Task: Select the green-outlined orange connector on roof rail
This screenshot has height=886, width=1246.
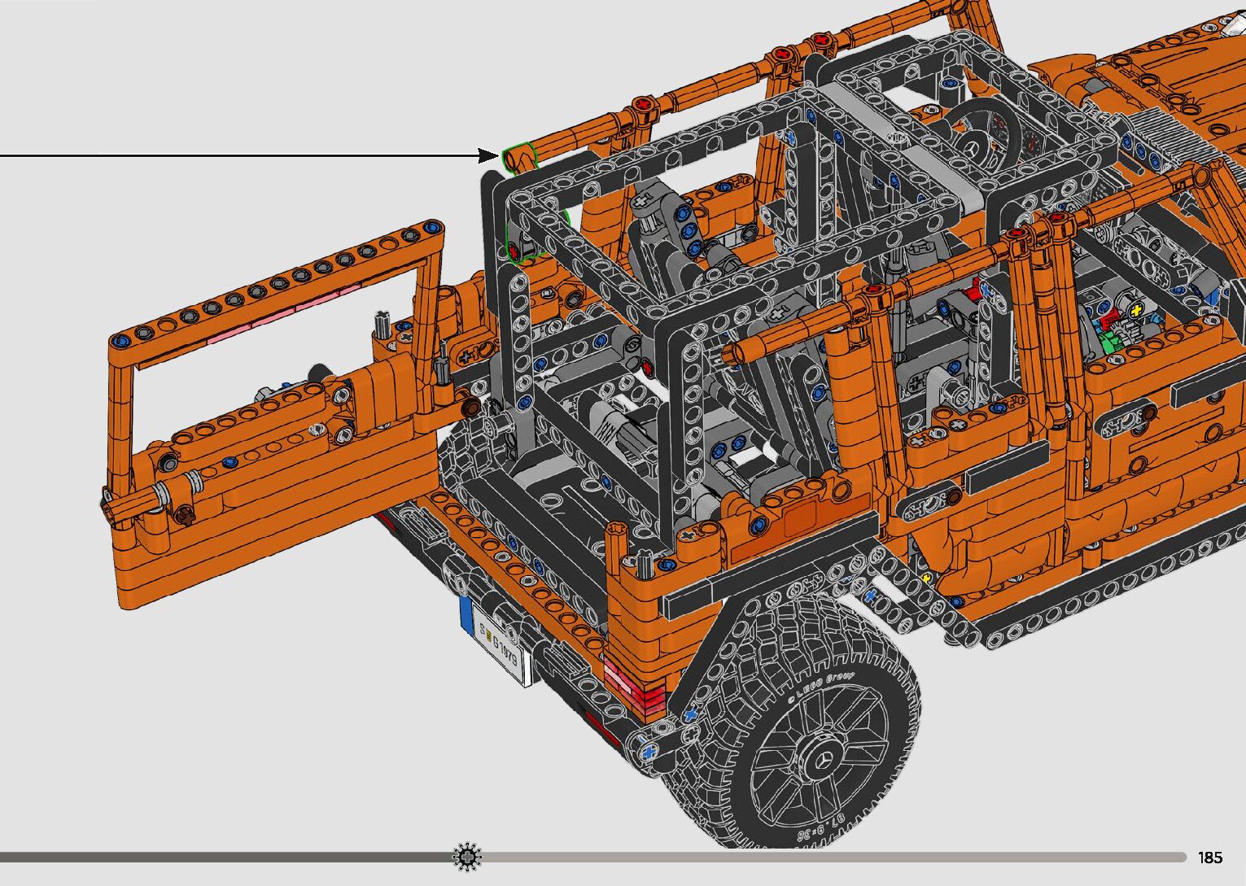Action: tap(519, 156)
